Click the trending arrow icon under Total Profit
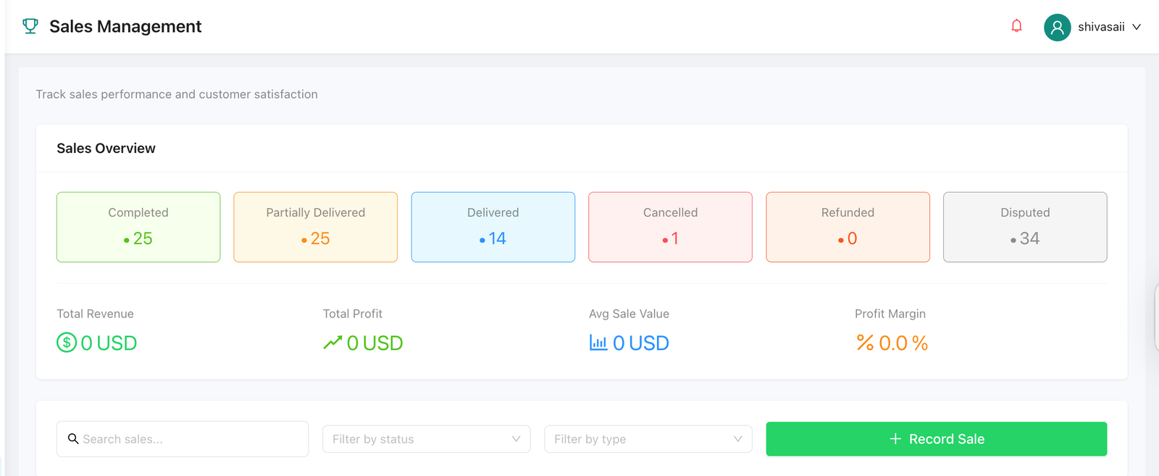The width and height of the screenshot is (1159, 476). pos(332,342)
